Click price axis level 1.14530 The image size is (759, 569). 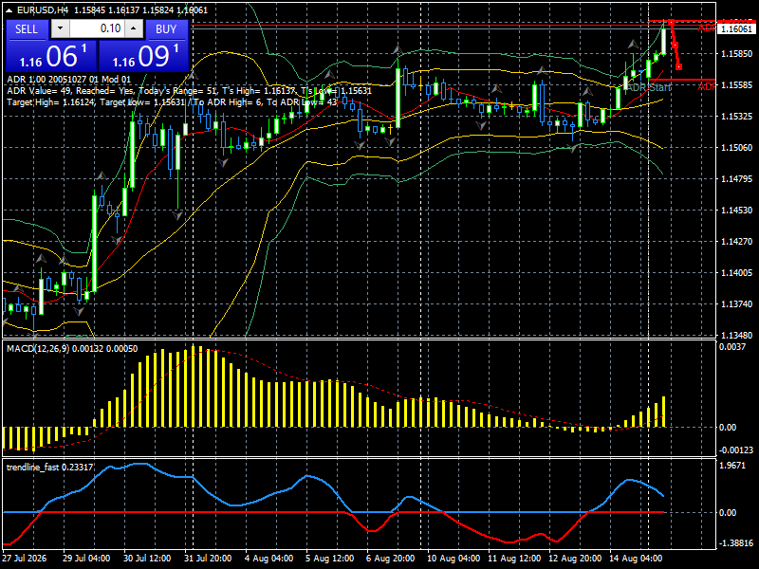737,210
